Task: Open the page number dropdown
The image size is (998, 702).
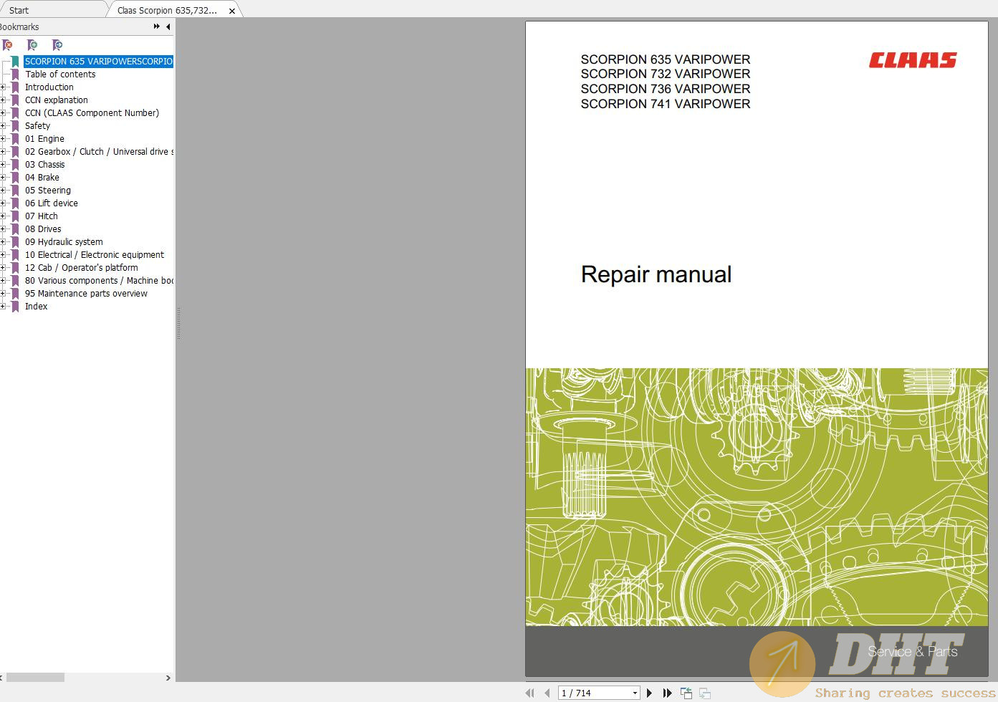Action: tap(635, 693)
